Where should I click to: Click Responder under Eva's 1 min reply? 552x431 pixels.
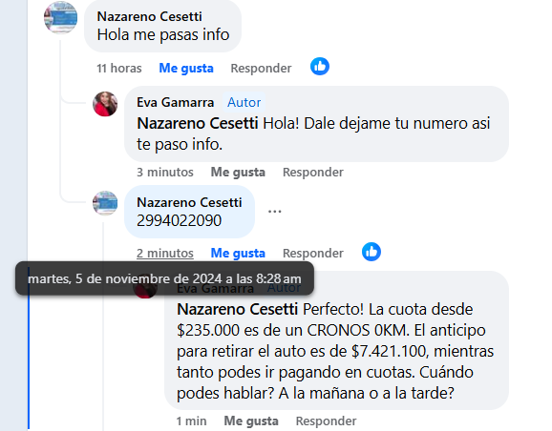pos(326,421)
